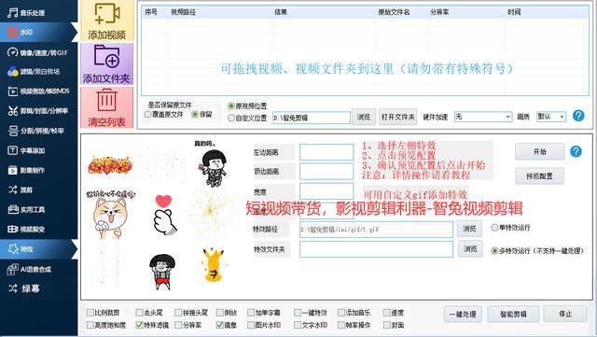
Task: Enable the 文字水印 checkbox
Action: (298, 325)
